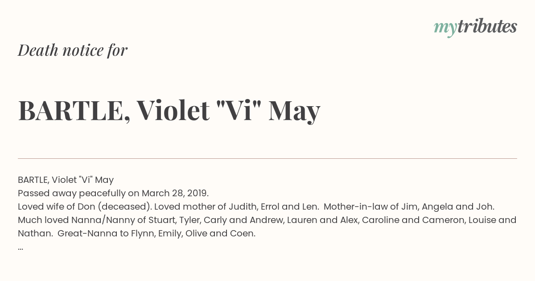
Task: Click the large title BARTLE, Violet "Vi" May
Action: click(169, 111)
